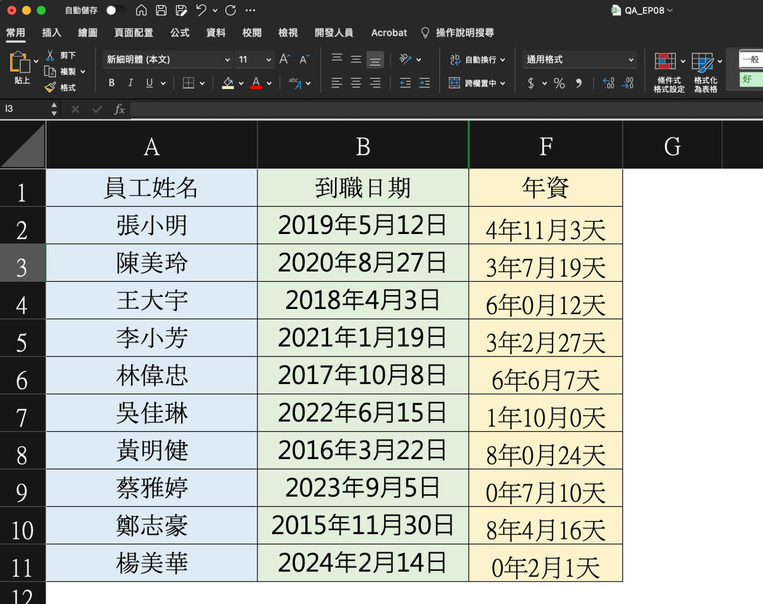
Task: Click the text orientation icon
Action: 405,59
